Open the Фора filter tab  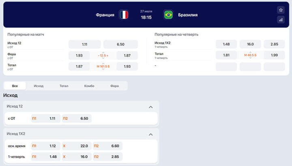(x=114, y=86)
